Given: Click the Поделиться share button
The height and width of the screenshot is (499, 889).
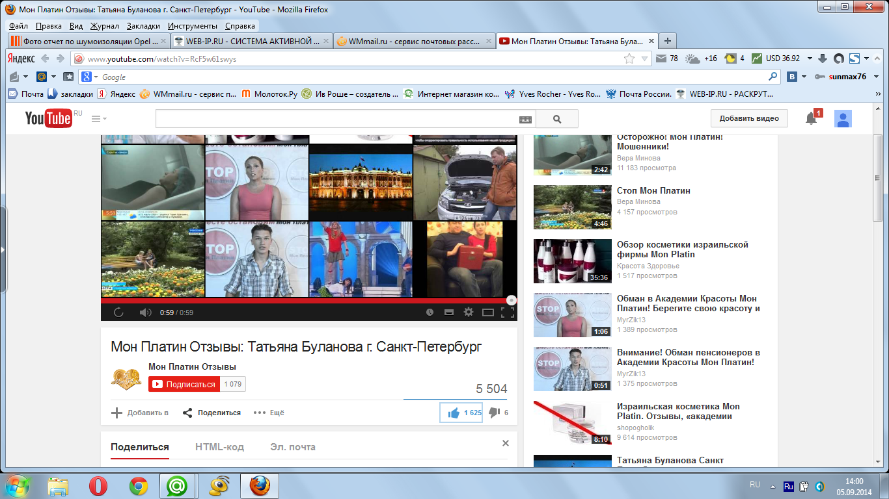Looking at the screenshot, I should tap(212, 413).
